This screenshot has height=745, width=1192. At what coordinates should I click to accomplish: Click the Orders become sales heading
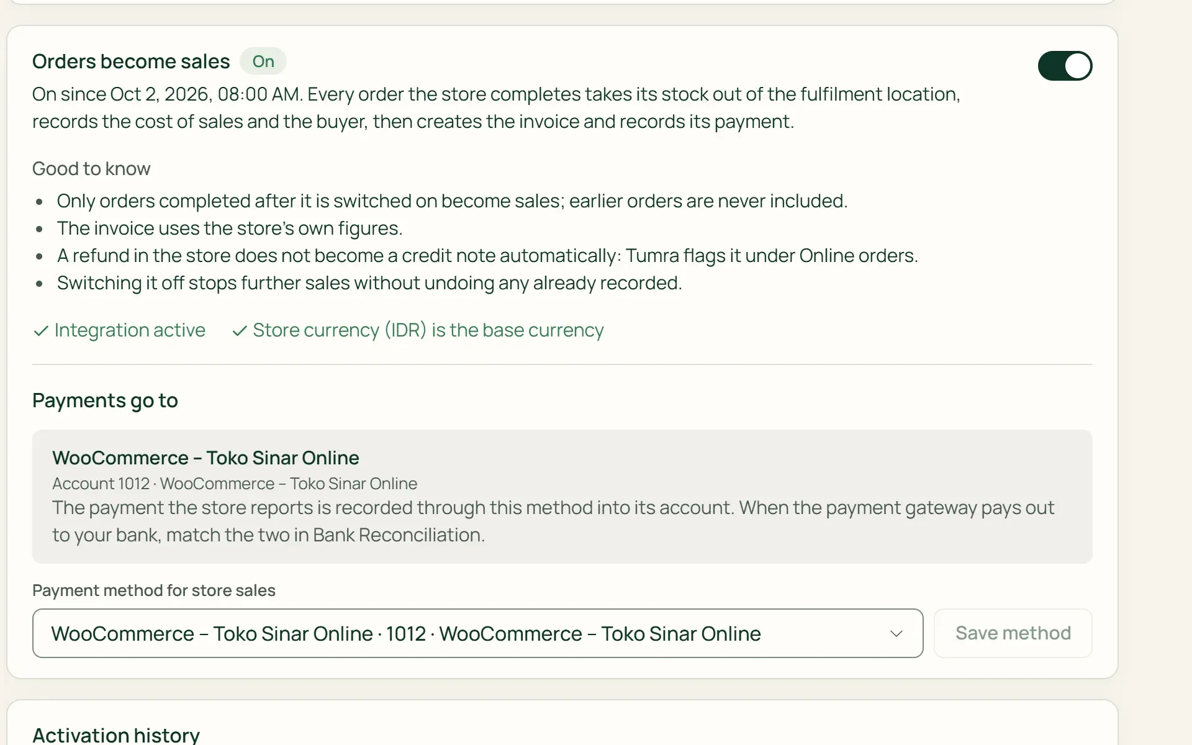[131, 61]
